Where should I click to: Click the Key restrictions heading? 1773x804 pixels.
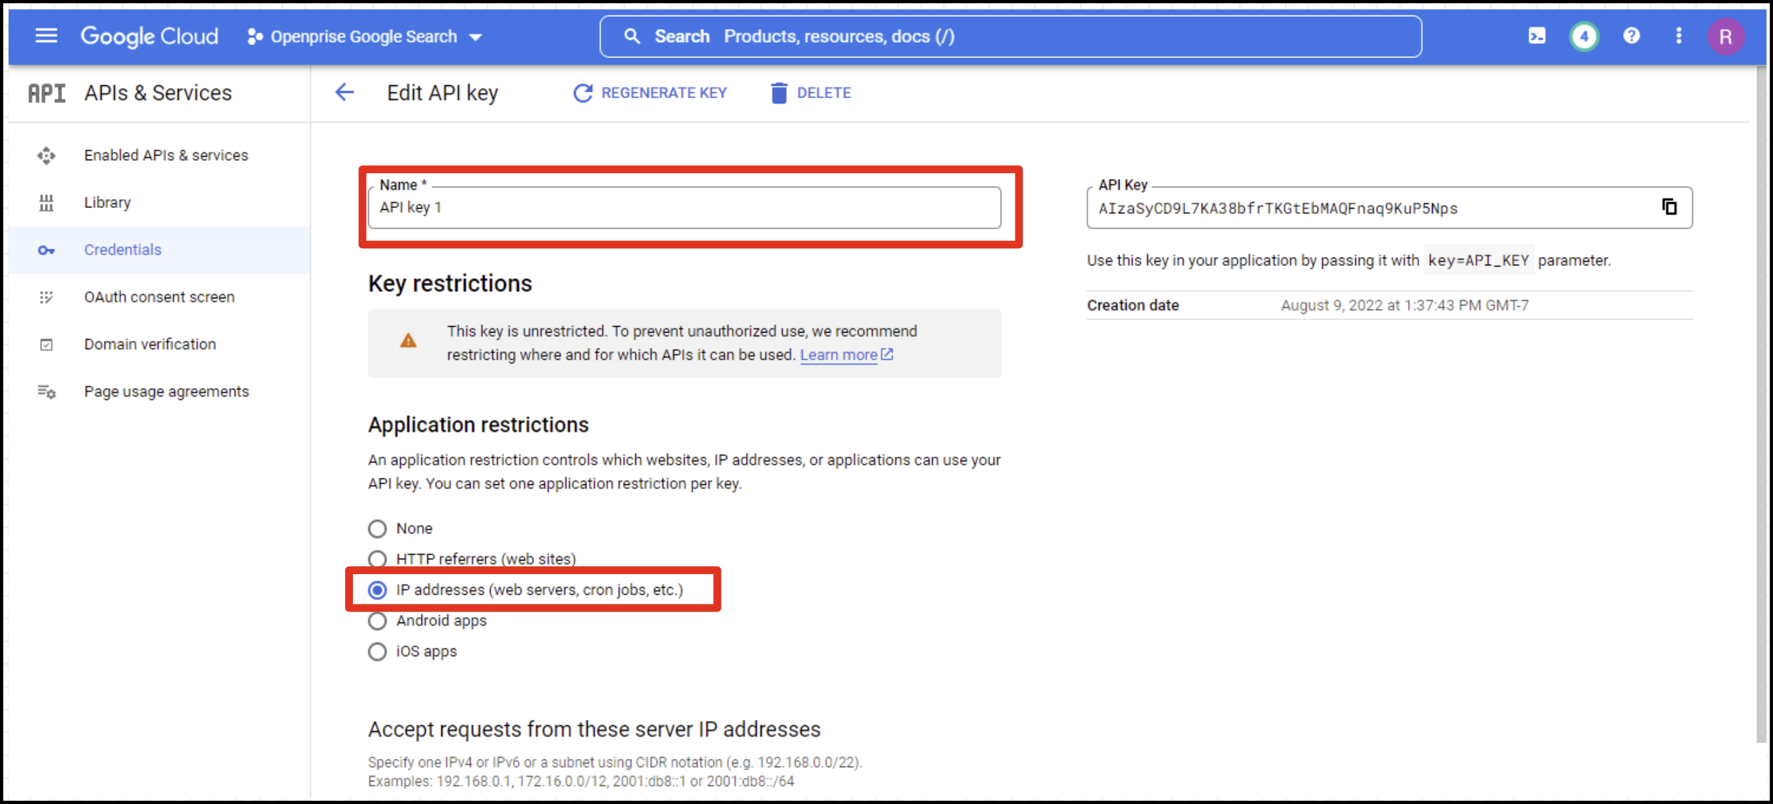450,283
